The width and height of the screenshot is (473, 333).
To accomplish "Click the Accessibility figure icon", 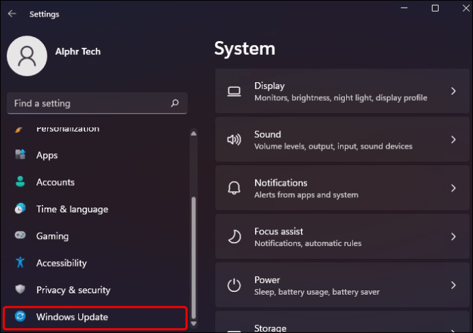I will [x=21, y=263].
